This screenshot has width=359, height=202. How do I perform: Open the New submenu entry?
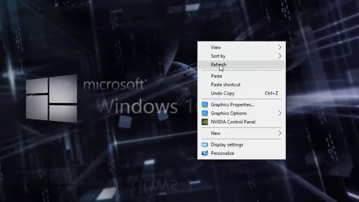click(x=242, y=134)
